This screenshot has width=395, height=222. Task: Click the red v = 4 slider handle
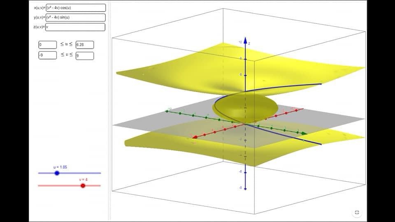tap(83, 186)
